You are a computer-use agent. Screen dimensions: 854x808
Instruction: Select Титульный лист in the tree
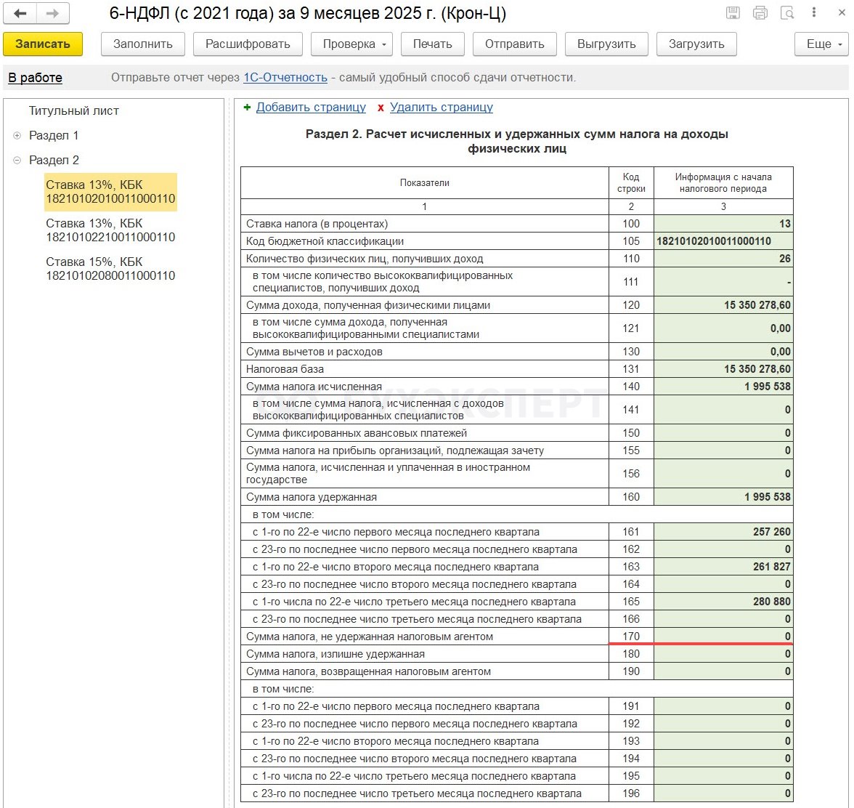coord(73,111)
